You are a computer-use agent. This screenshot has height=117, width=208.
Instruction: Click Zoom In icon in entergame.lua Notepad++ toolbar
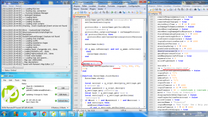129,13
